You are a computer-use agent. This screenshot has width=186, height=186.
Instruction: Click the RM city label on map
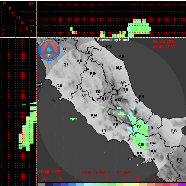94,115
